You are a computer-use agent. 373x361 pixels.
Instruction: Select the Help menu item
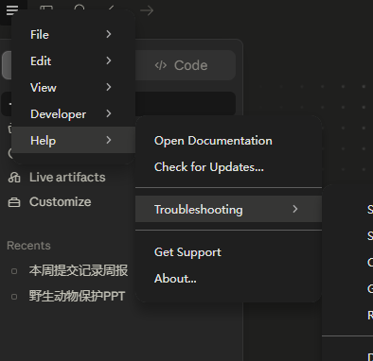[74, 140]
